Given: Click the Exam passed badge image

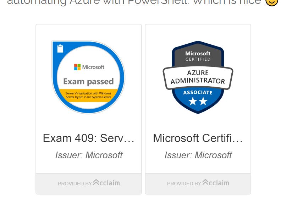Looking at the screenshot, I should coord(88,77).
